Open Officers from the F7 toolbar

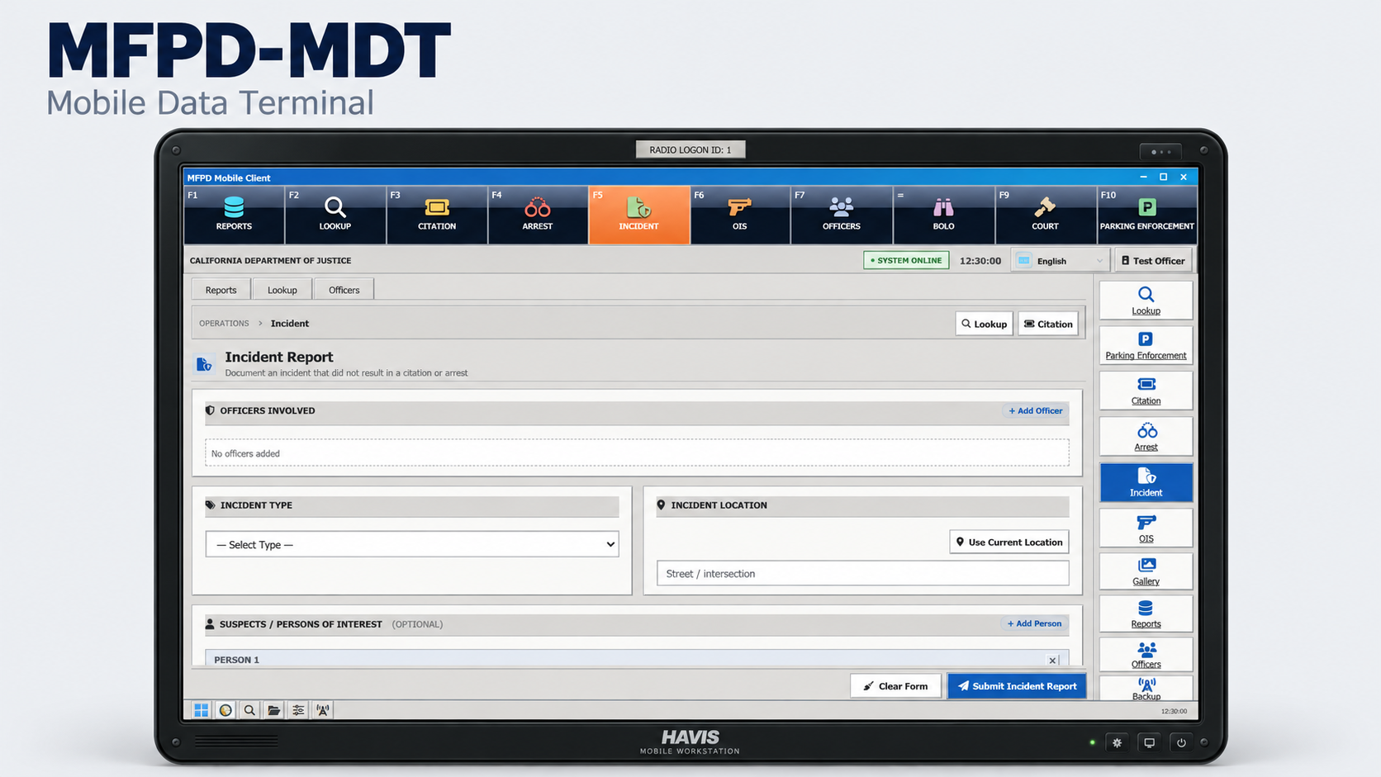(x=842, y=215)
